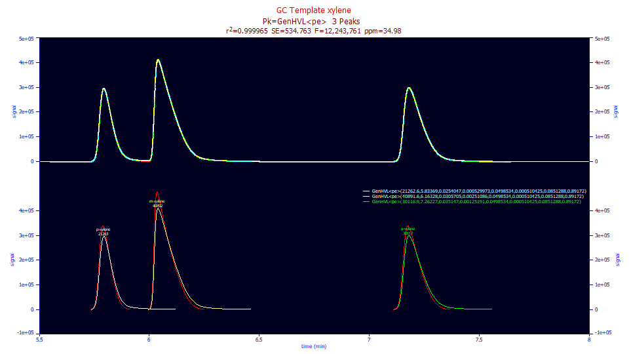Select the 'Pk=GenHVL<pe> 3 Peaks' subtitle

[311, 22]
